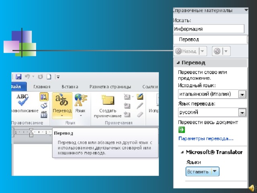The width and height of the screenshot is (257, 193).
Task: Open the Undo history dropdown arrow
Action: 33,76
